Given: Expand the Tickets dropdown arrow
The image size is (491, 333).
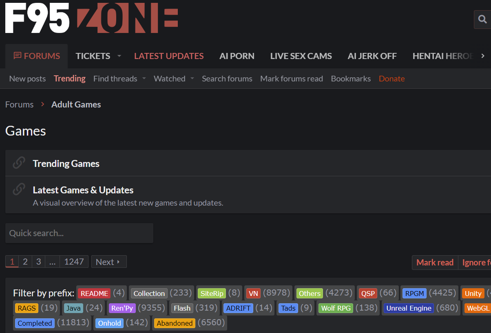Looking at the screenshot, I should click(119, 56).
